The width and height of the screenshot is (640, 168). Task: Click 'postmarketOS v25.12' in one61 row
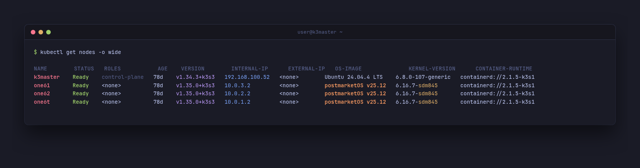coord(355,86)
